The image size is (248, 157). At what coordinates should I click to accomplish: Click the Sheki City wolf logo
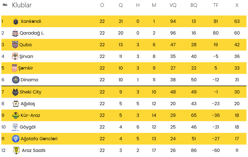click(15, 92)
